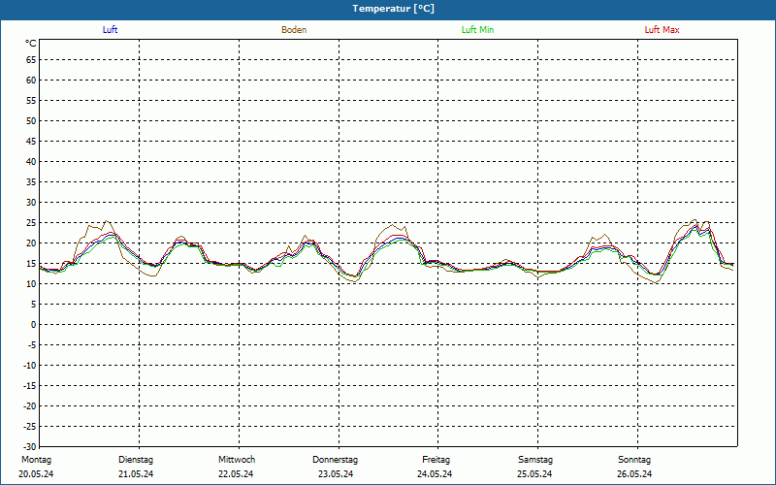This screenshot has height=485, width=776.
Task: Click the date 22.05.24
Action: [x=236, y=474]
